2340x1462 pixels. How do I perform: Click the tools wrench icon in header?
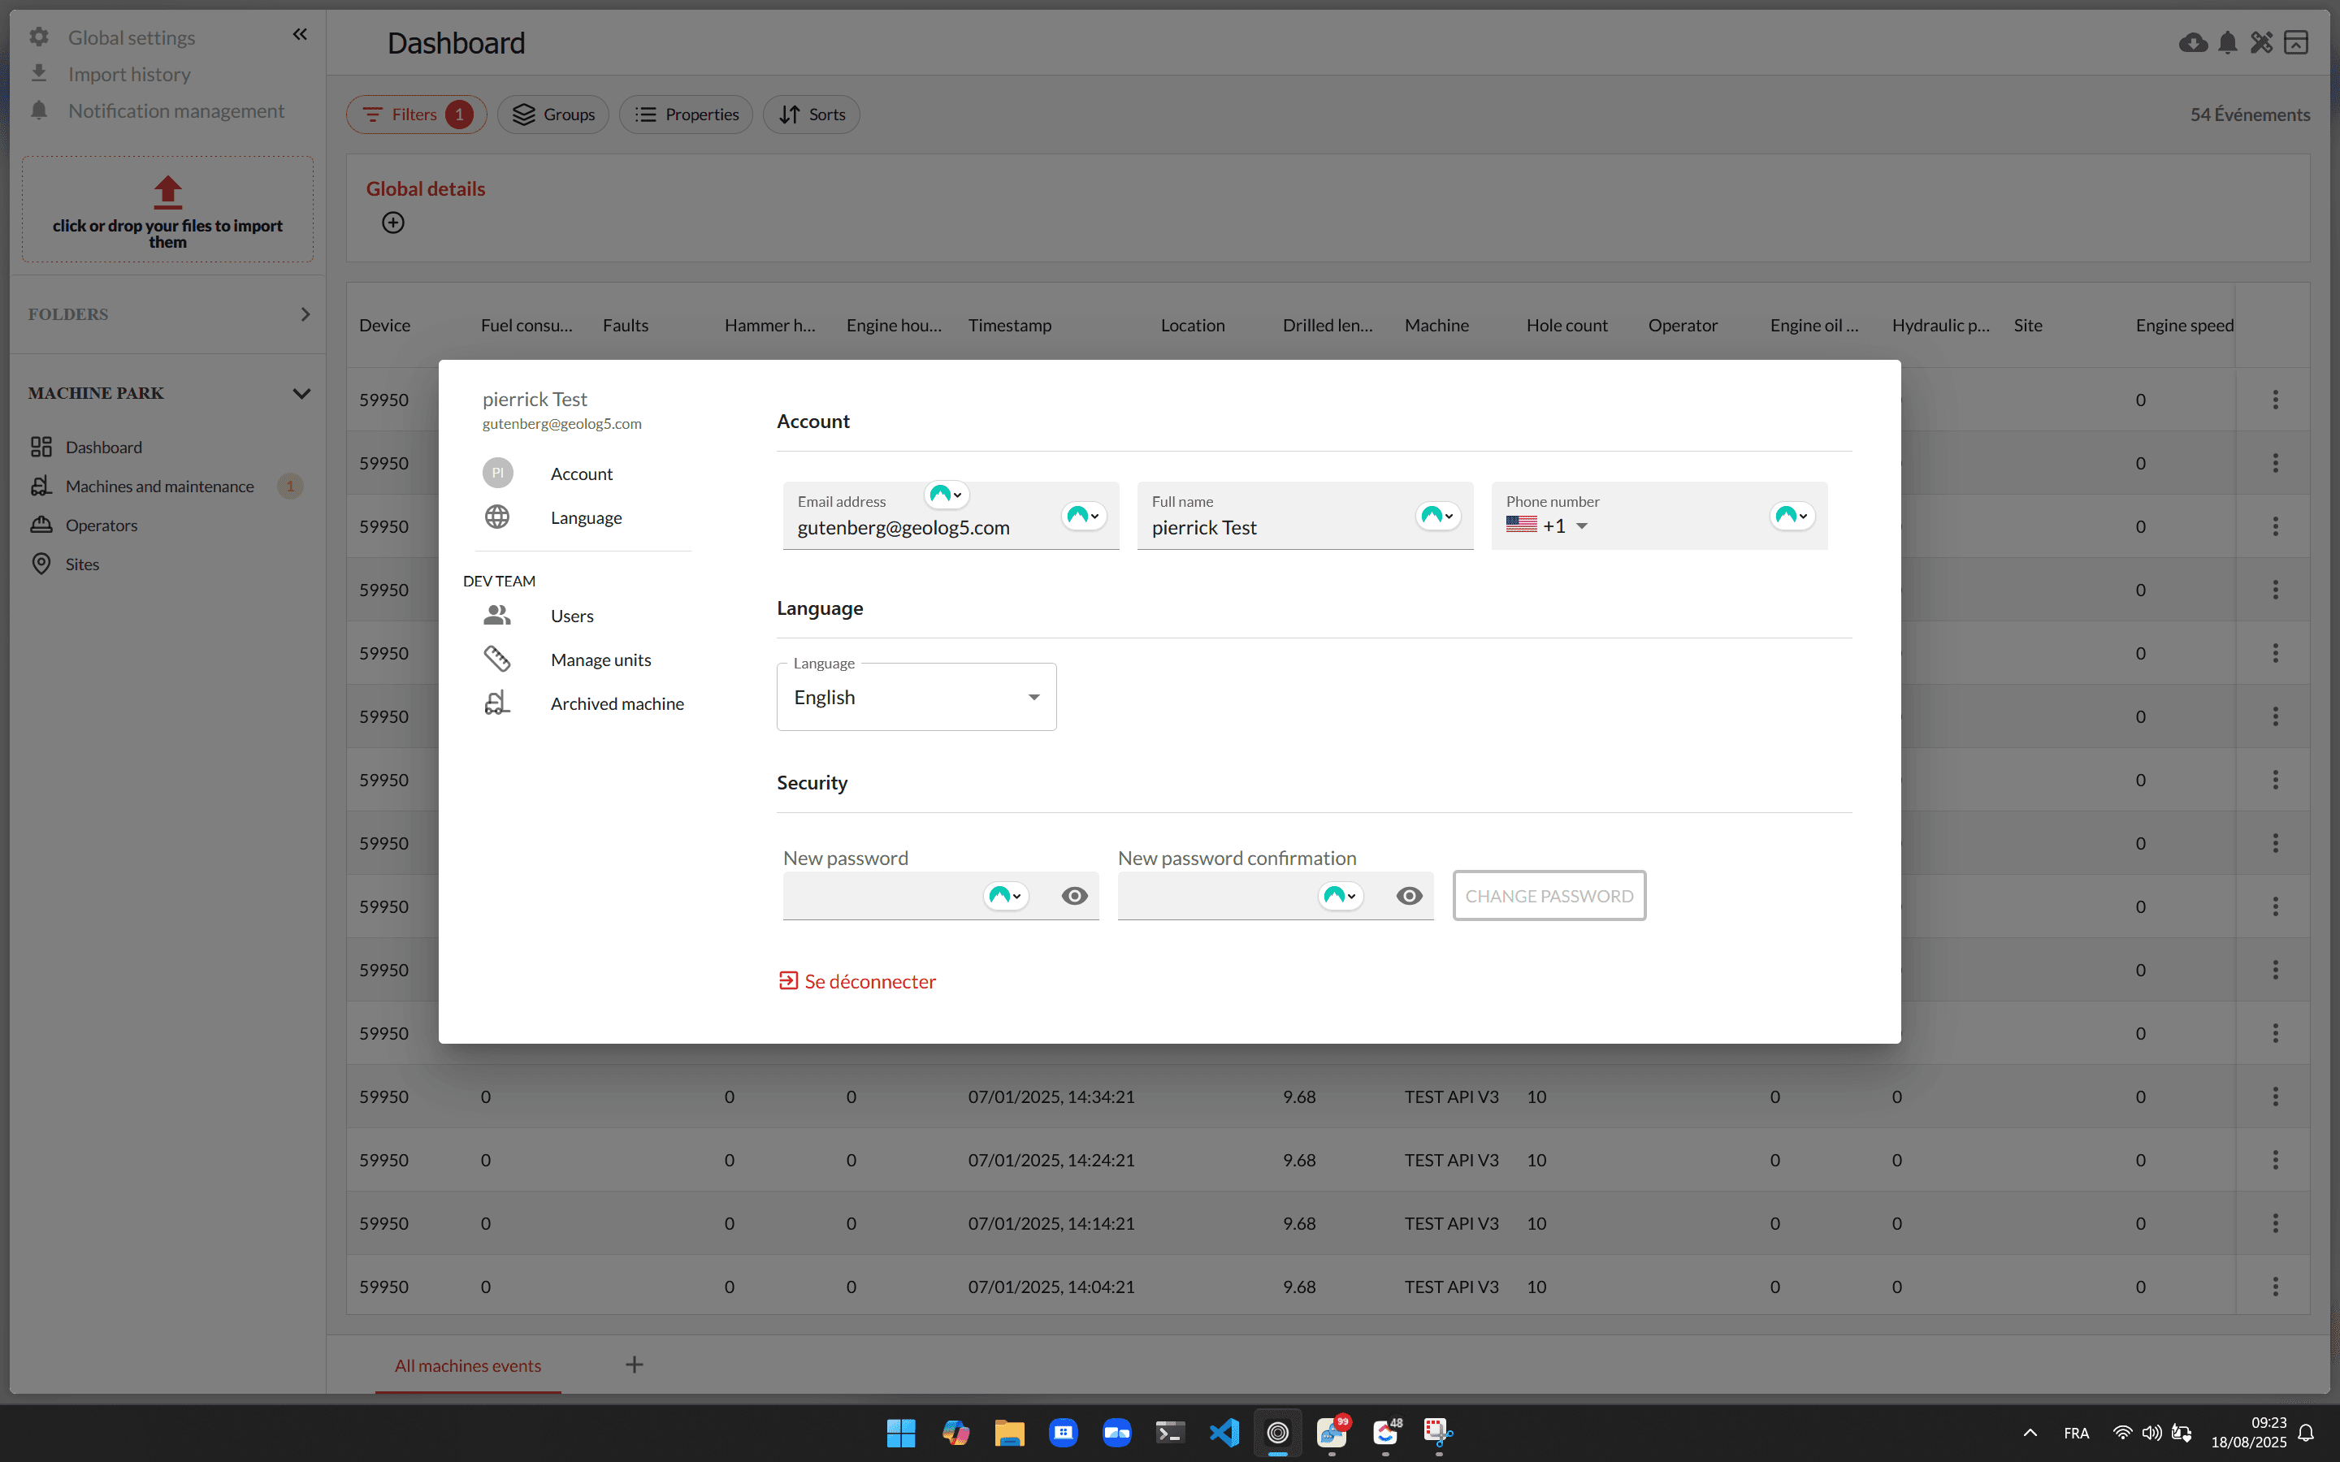pyautogui.click(x=2262, y=42)
